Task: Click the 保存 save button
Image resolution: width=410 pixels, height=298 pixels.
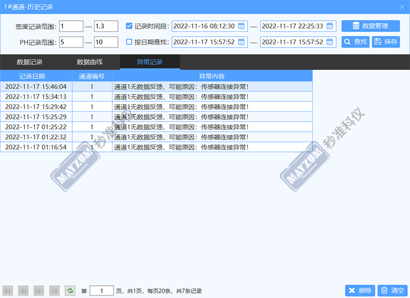Action: click(385, 42)
